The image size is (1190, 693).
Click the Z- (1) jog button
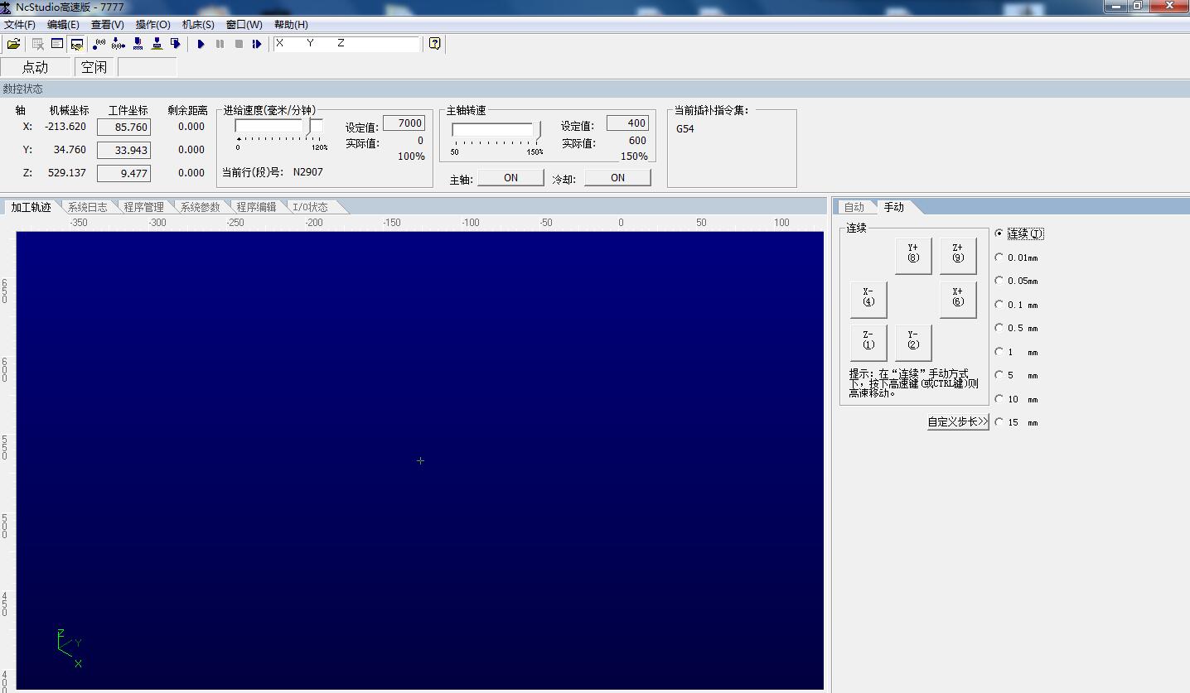(x=868, y=343)
